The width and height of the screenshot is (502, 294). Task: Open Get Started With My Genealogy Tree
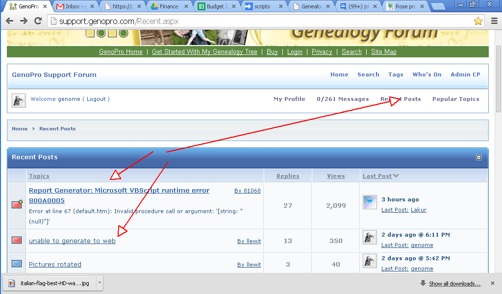(204, 51)
